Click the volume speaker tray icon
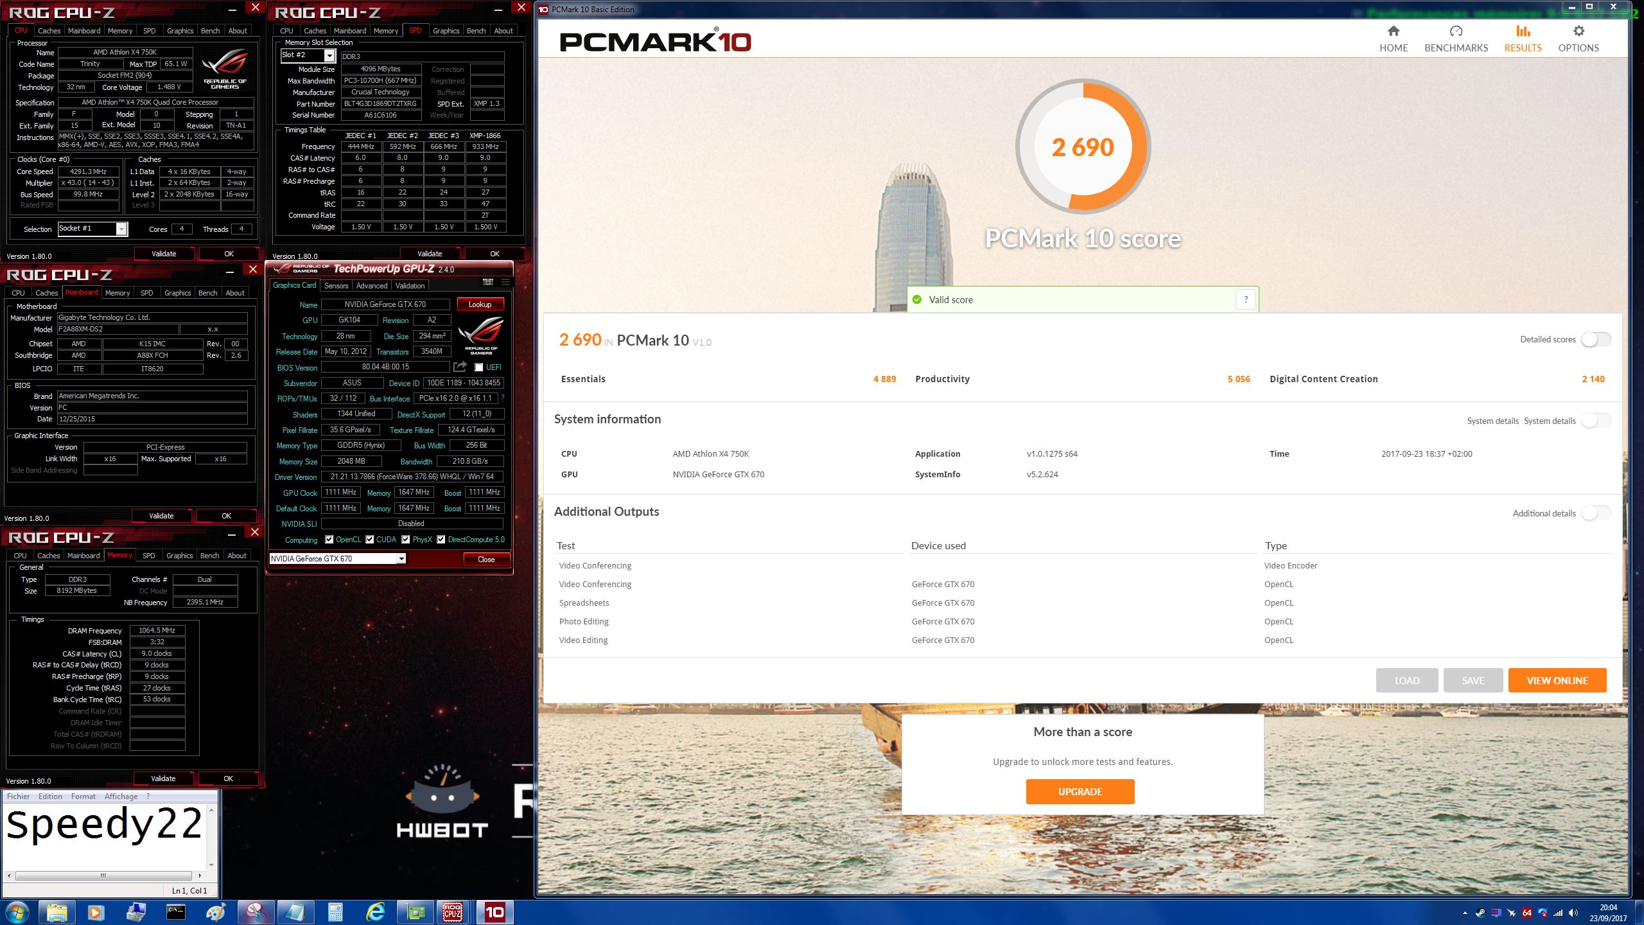Image resolution: width=1644 pixels, height=925 pixels. click(1573, 913)
